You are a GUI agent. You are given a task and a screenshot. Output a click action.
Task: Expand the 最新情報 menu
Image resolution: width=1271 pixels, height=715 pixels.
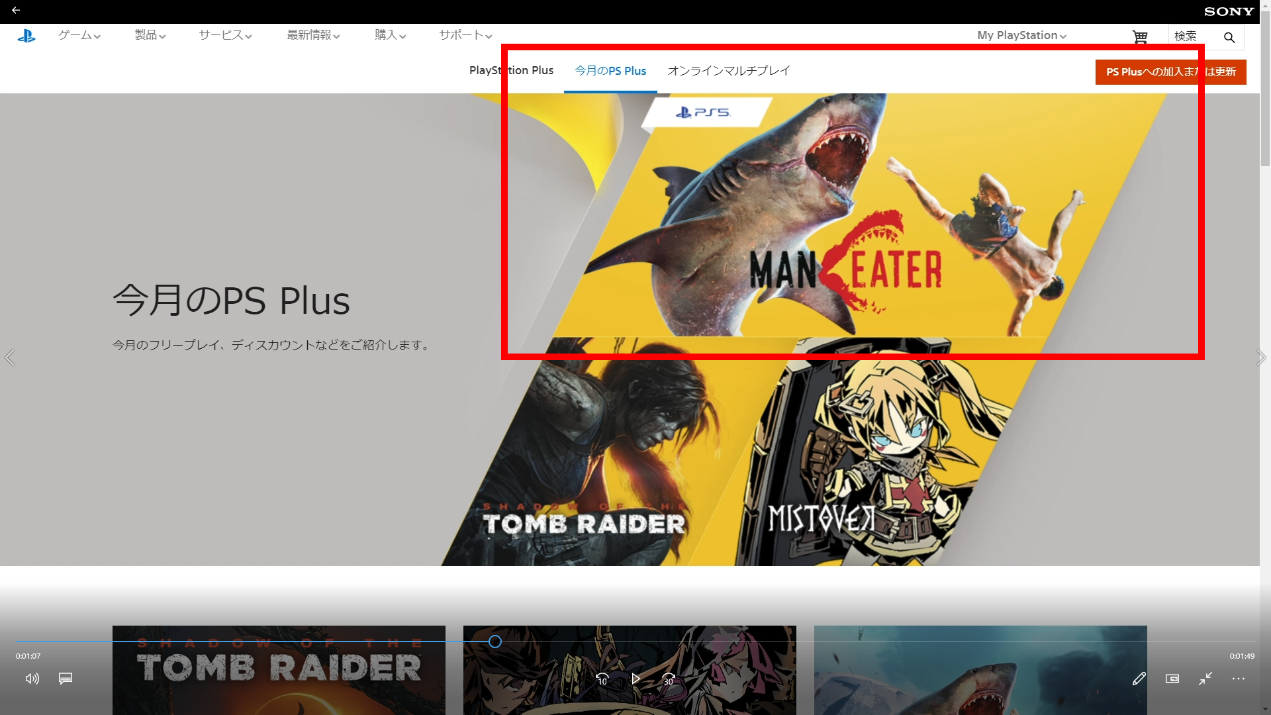[x=314, y=35]
